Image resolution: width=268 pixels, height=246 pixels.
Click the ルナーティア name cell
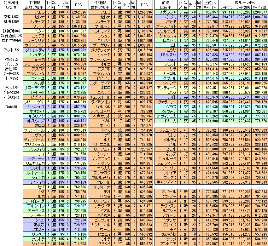coord(100,83)
